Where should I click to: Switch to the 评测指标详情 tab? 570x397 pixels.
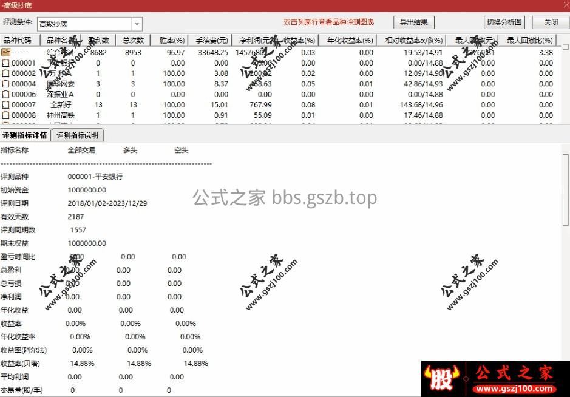[25, 135]
